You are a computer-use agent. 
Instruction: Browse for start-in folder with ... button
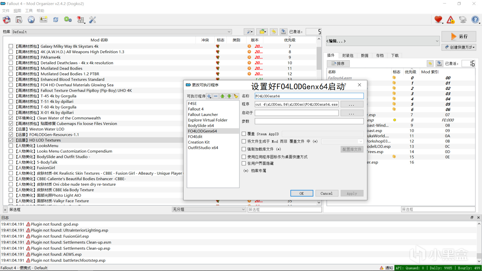click(352, 113)
